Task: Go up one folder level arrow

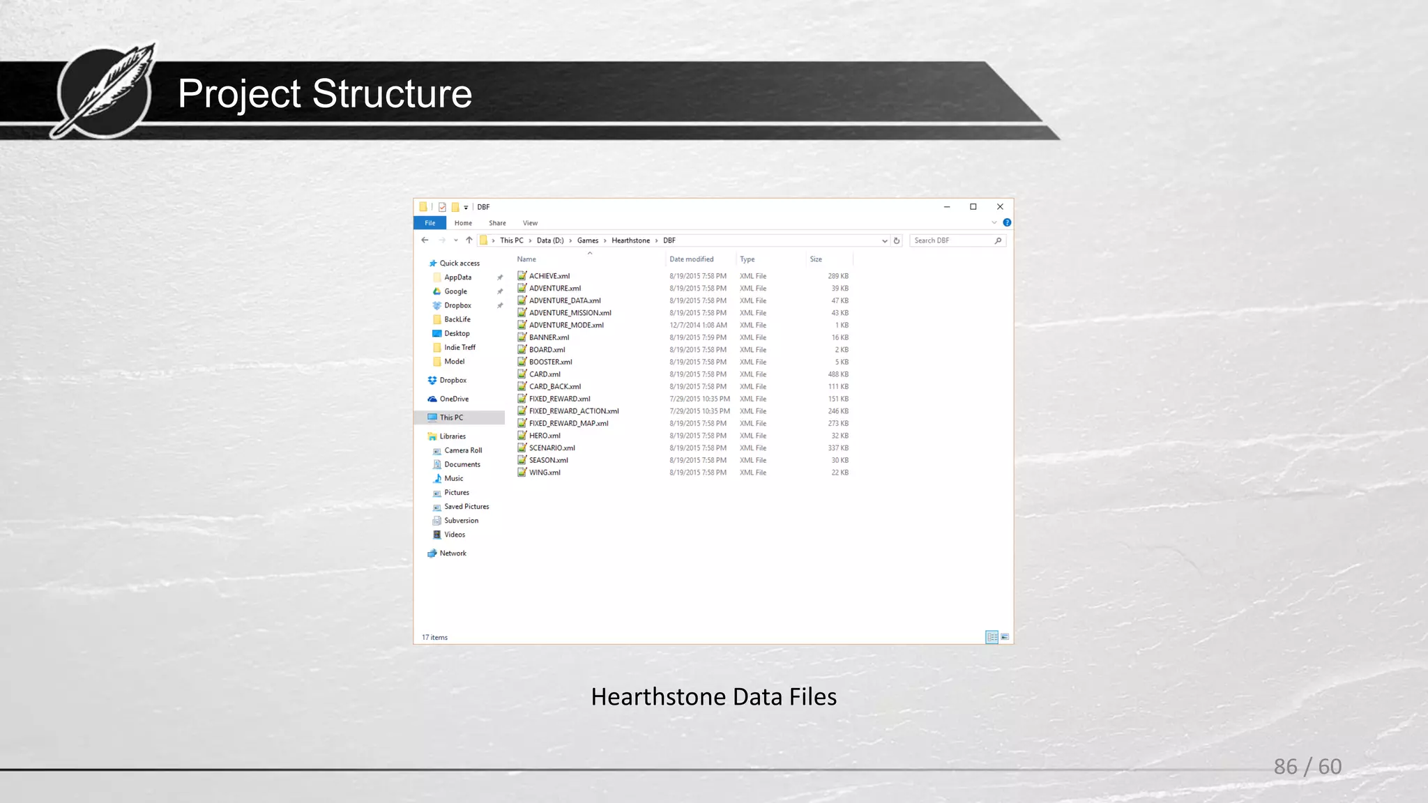Action: point(469,240)
